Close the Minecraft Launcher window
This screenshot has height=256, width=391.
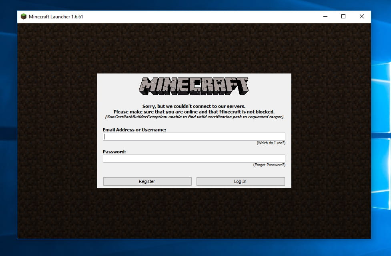tap(361, 17)
